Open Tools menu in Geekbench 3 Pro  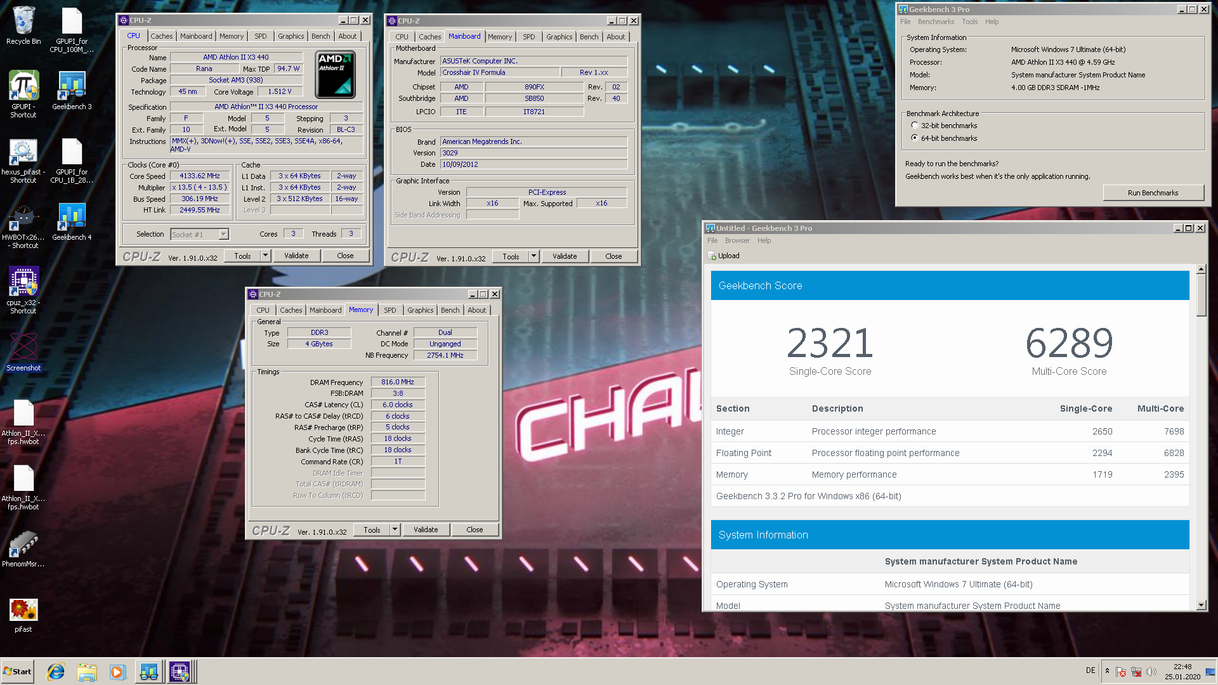[x=969, y=22]
